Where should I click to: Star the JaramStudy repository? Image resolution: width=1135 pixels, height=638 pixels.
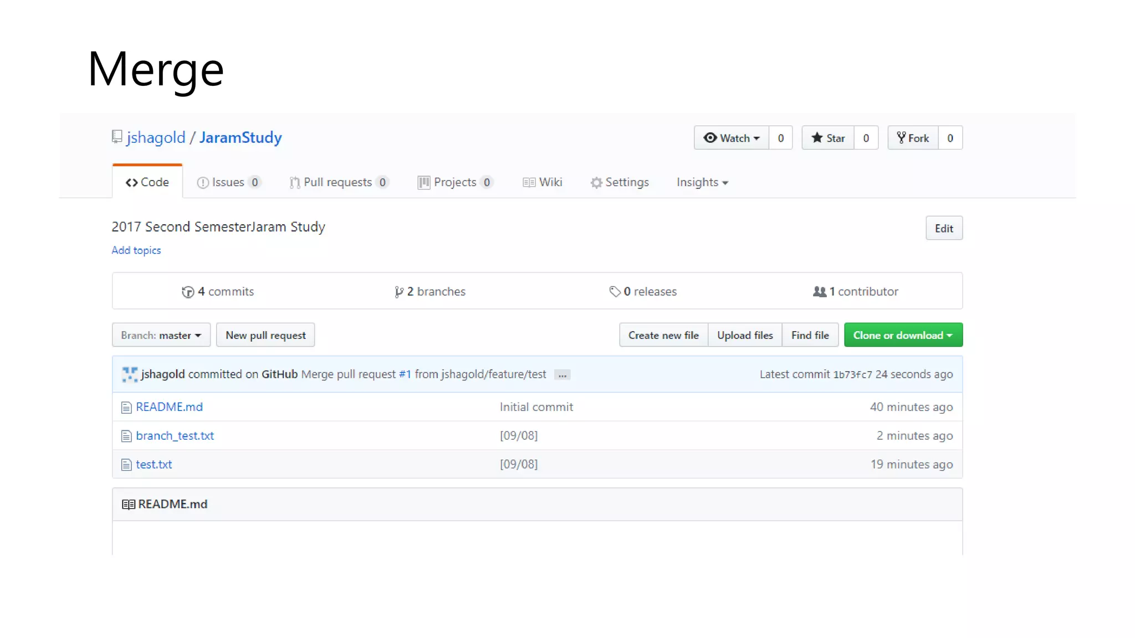click(828, 138)
